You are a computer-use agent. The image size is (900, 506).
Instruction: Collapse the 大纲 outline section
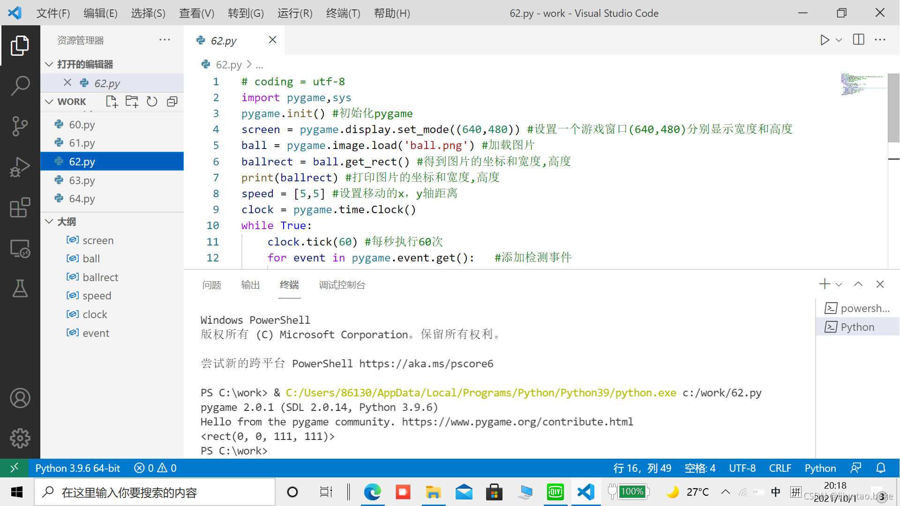(x=49, y=222)
